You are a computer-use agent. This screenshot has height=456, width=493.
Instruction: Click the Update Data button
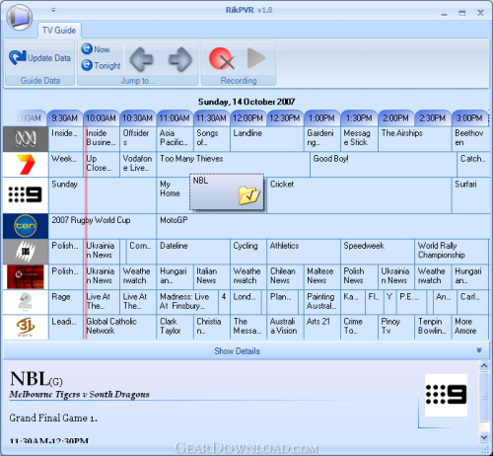[39, 58]
